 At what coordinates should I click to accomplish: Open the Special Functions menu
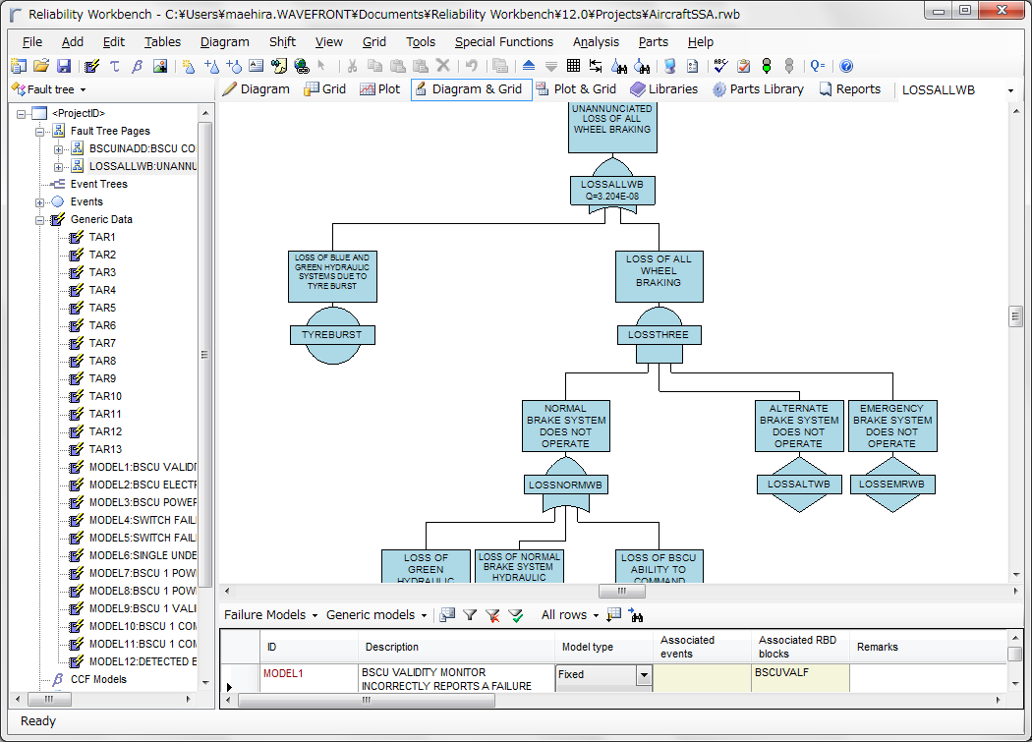click(503, 42)
